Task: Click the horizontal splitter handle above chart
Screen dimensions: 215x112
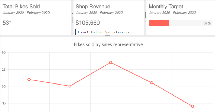Action: 107,36
